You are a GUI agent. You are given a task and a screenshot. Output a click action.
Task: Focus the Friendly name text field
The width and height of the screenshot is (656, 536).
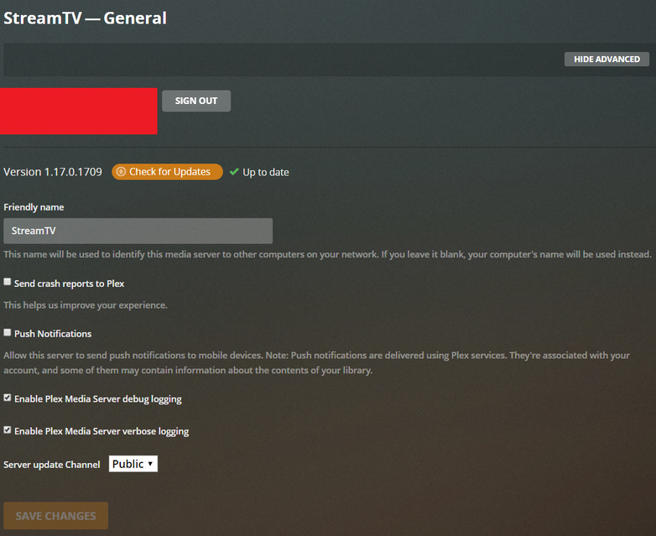(138, 231)
